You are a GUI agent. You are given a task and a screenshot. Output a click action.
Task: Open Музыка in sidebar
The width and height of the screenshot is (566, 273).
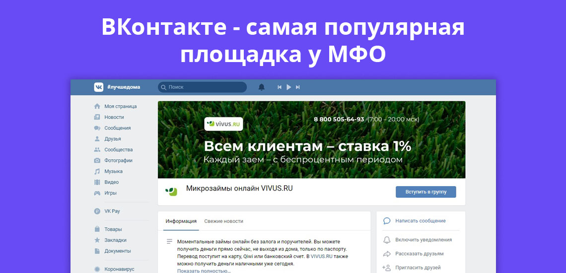click(113, 171)
